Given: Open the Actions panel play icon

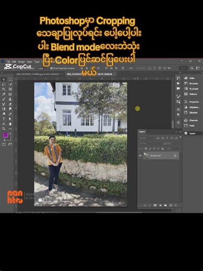Looking at the screenshot, I should pyautogui.click(x=178, y=83).
